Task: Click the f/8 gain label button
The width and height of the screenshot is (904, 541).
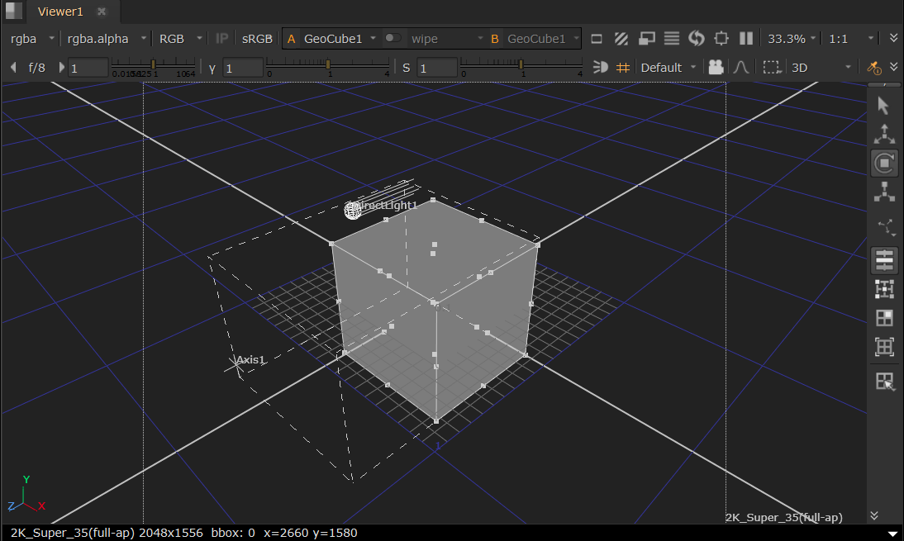Action: (x=36, y=68)
